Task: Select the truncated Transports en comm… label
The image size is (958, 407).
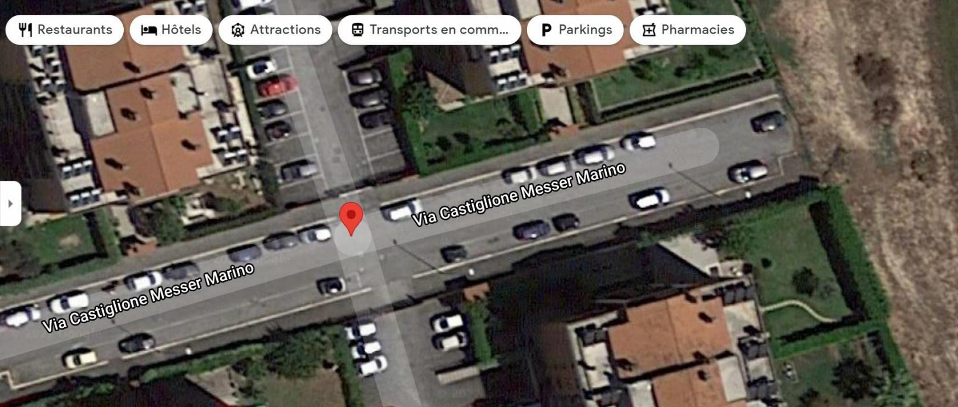Action: coord(439,30)
